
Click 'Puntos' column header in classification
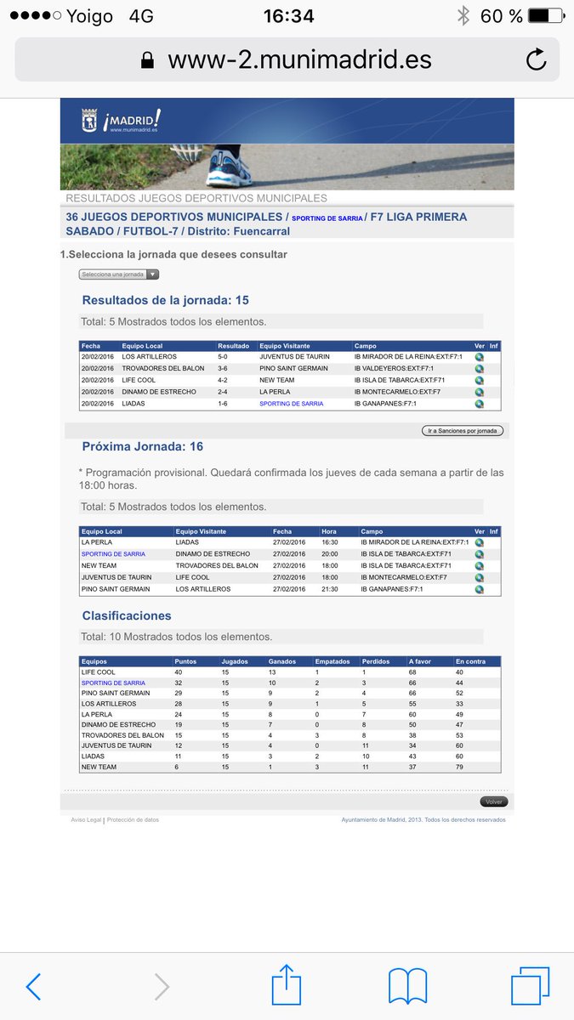point(185,660)
